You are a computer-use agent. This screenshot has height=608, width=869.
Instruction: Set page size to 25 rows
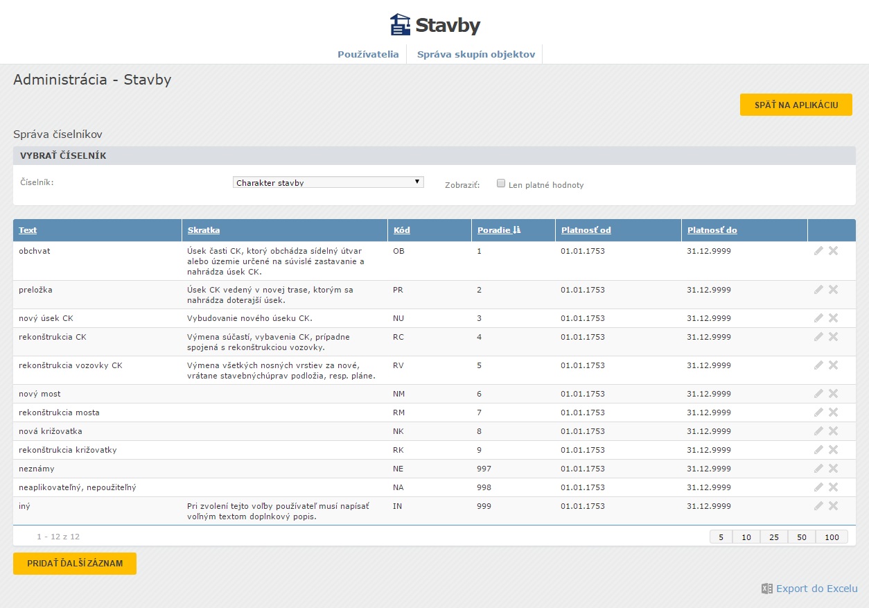click(773, 537)
